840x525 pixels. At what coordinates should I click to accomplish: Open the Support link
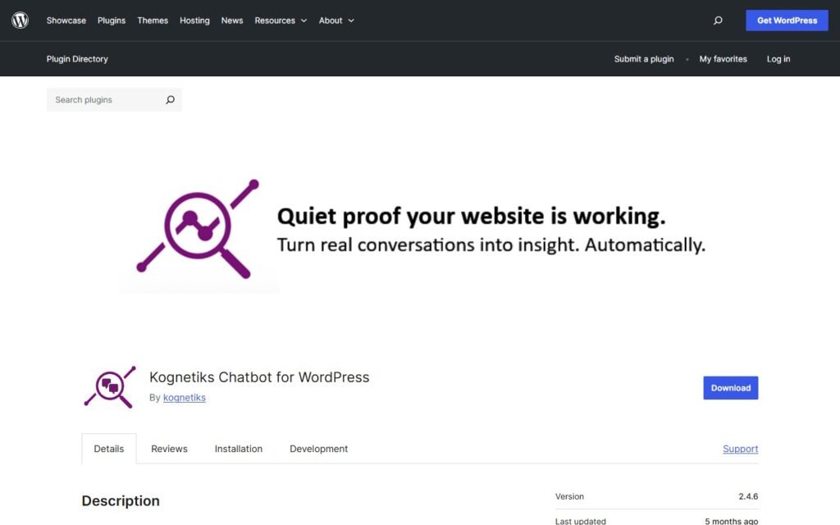(x=741, y=449)
